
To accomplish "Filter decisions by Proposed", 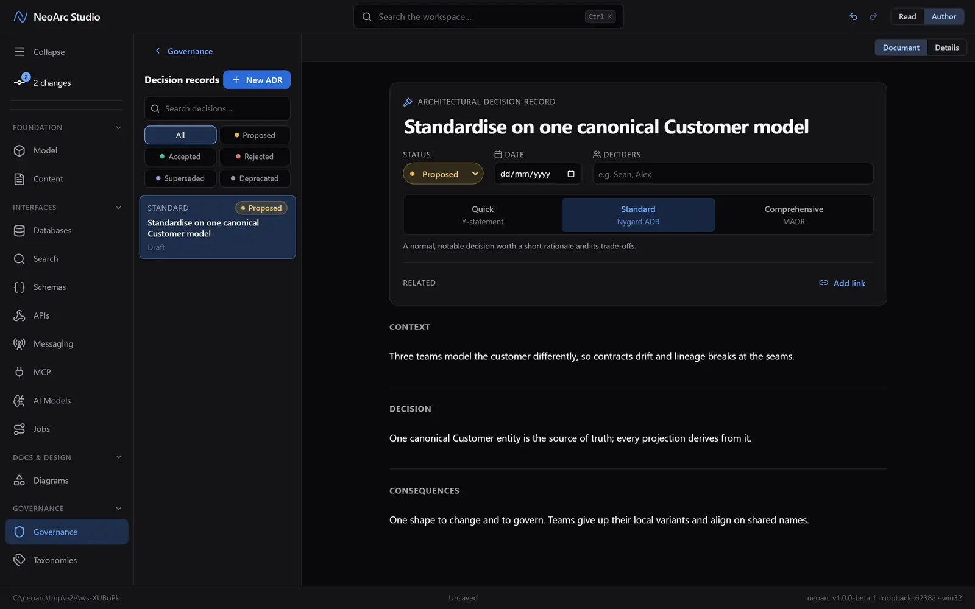I will point(255,135).
